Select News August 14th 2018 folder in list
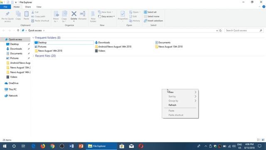266x150 pixels. click(48, 51)
